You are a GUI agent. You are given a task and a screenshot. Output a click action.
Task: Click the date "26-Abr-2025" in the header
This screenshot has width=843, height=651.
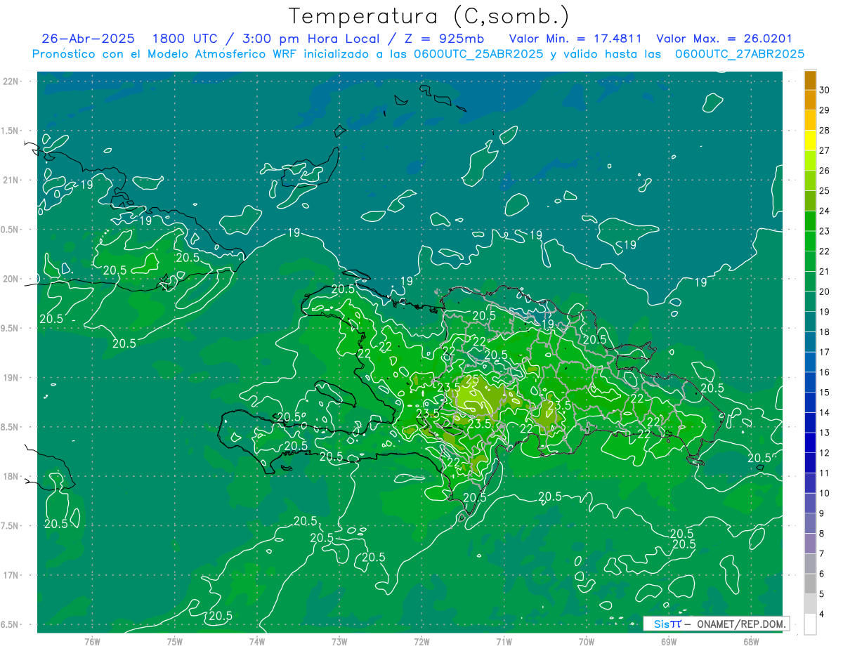pos(88,39)
